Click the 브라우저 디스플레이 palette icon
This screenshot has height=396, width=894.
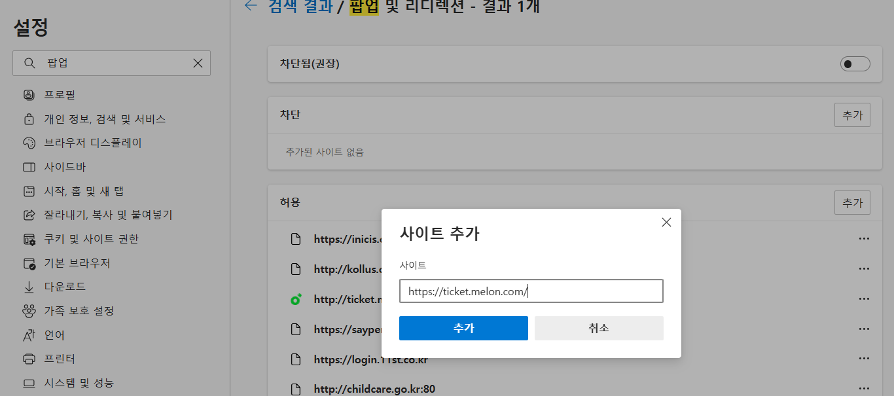point(29,142)
